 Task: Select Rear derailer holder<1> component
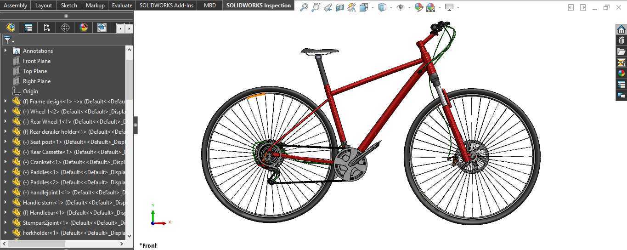[x=74, y=132]
